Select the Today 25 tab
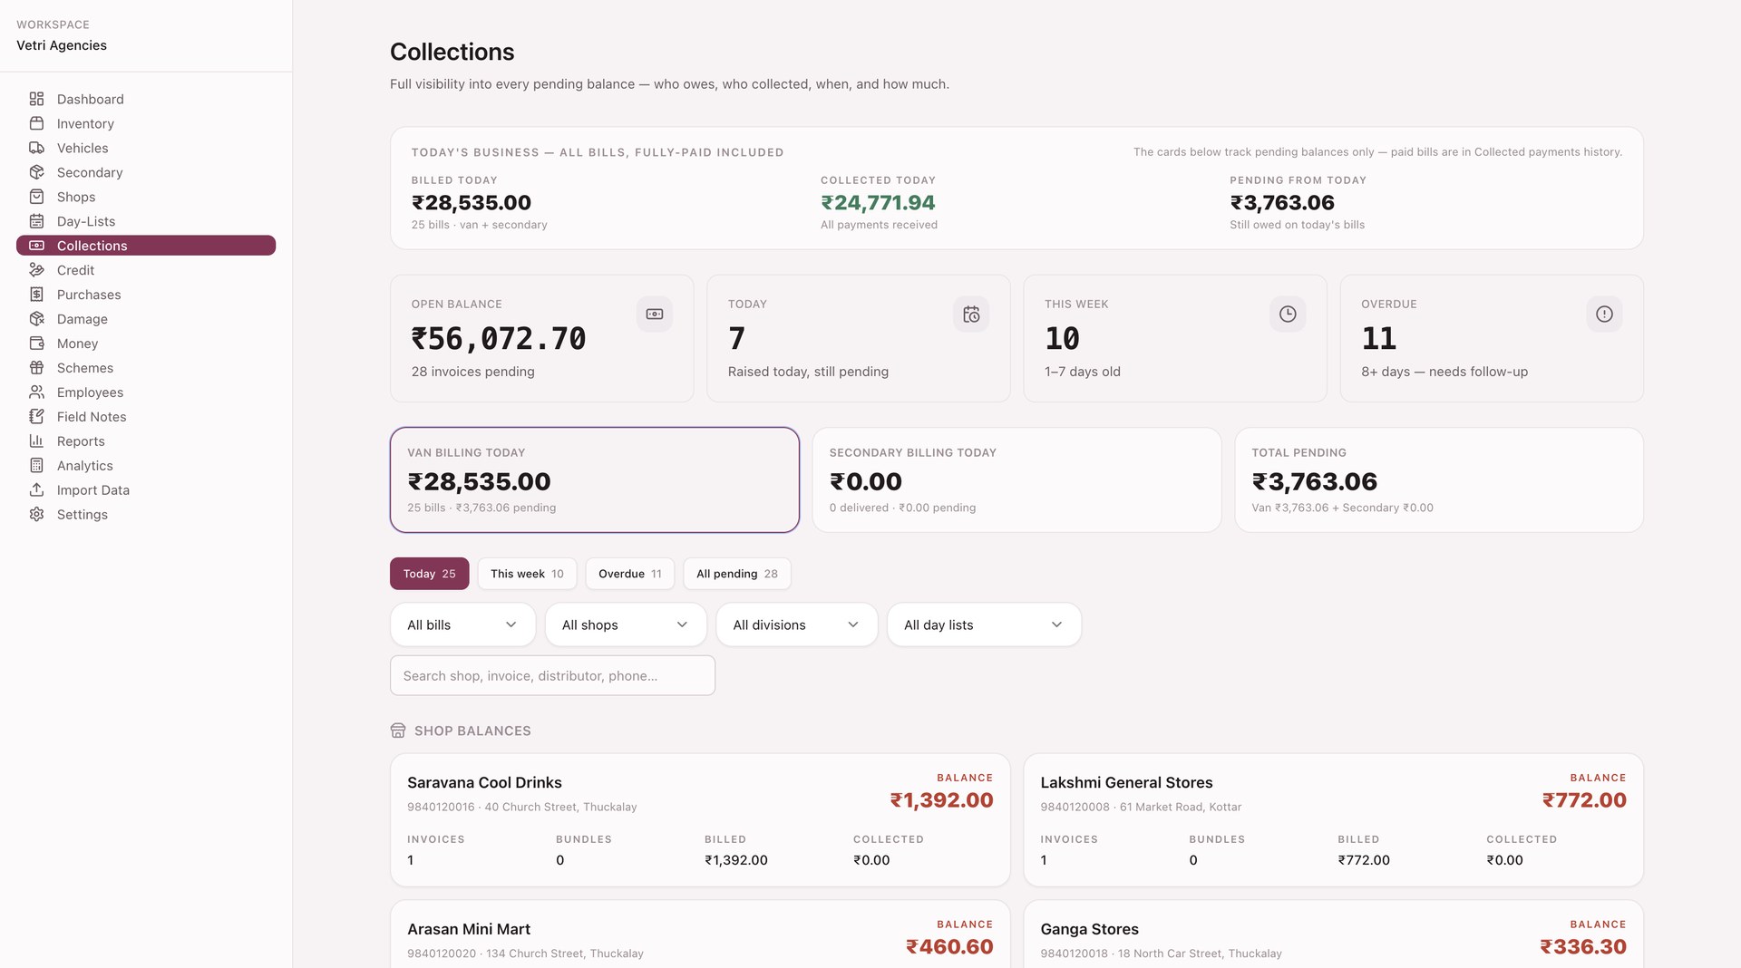Image resolution: width=1741 pixels, height=968 pixels. pos(430,574)
